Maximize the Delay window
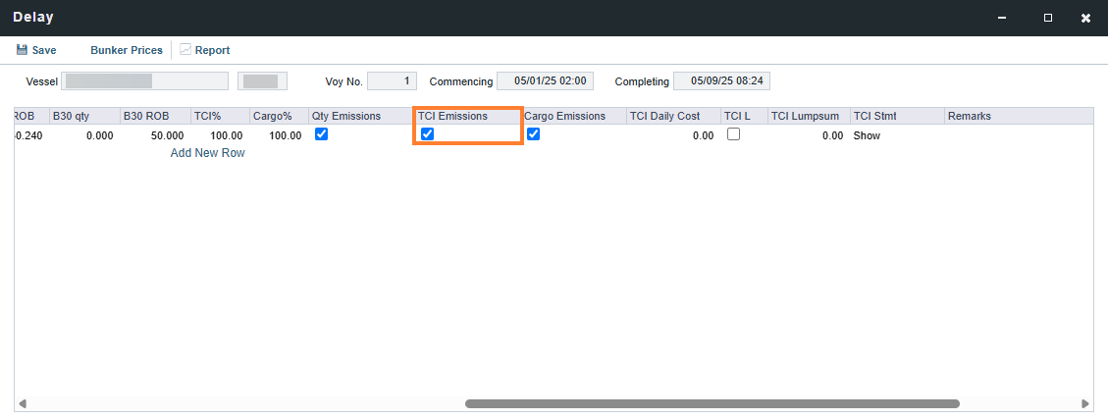 1048,18
